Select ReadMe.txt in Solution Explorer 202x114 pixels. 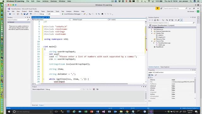coord(160,47)
